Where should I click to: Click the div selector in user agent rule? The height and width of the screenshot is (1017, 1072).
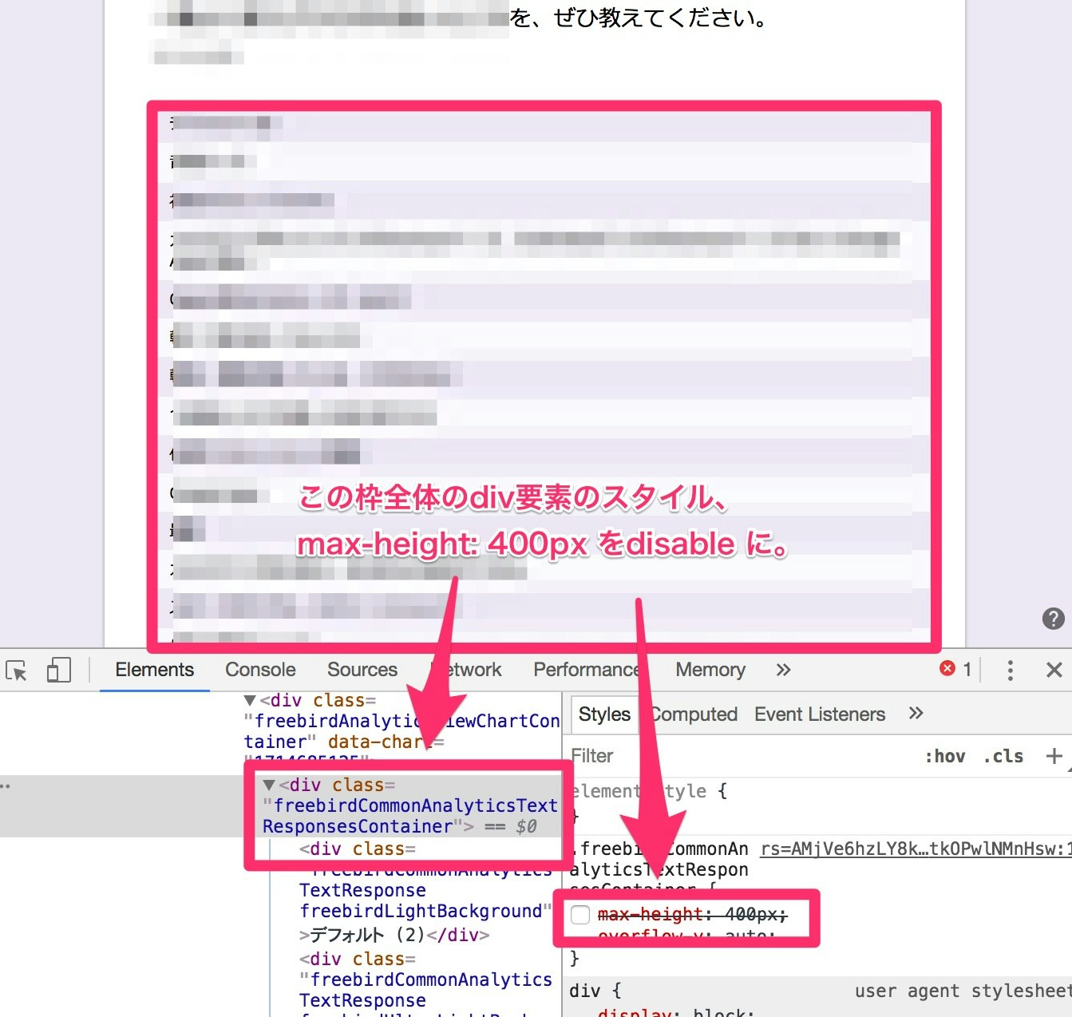click(585, 991)
